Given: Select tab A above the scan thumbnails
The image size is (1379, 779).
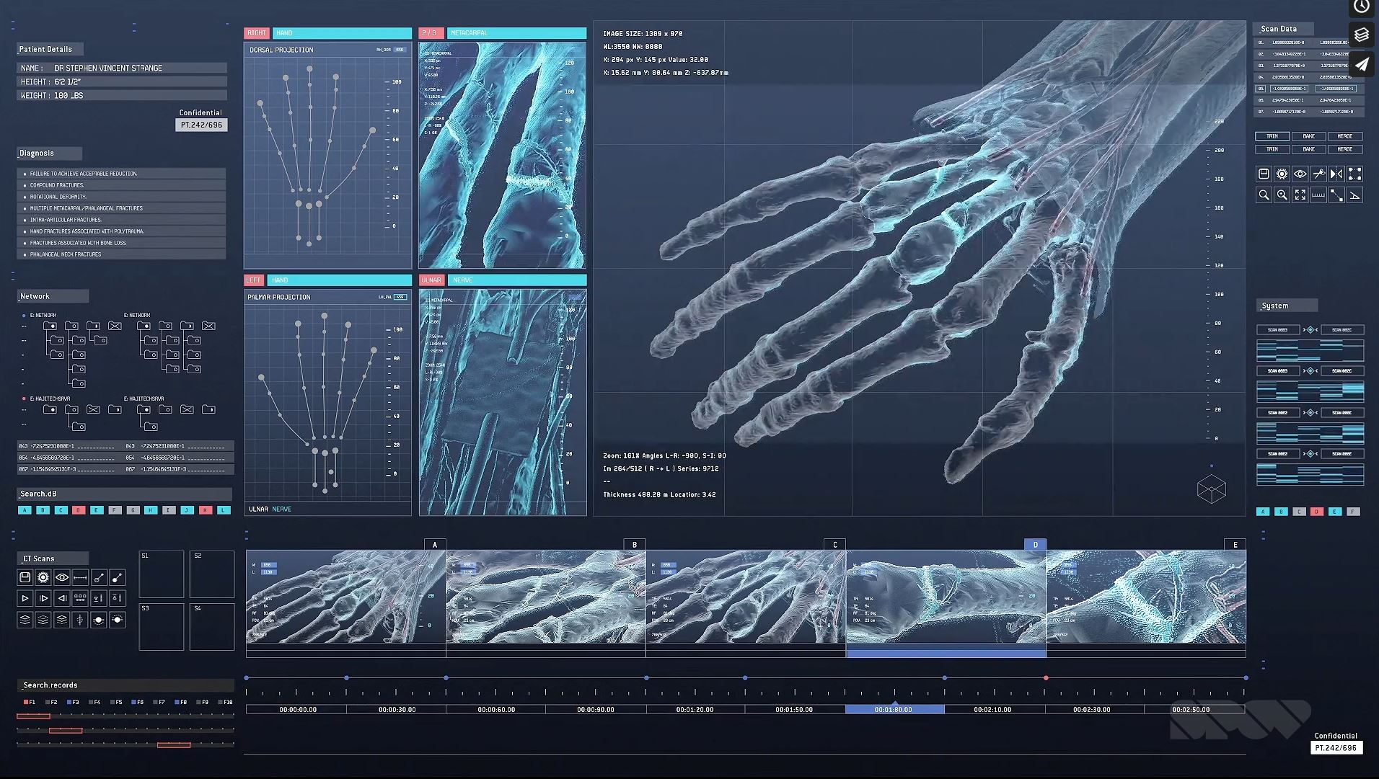Looking at the screenshot, I should 435,545.
